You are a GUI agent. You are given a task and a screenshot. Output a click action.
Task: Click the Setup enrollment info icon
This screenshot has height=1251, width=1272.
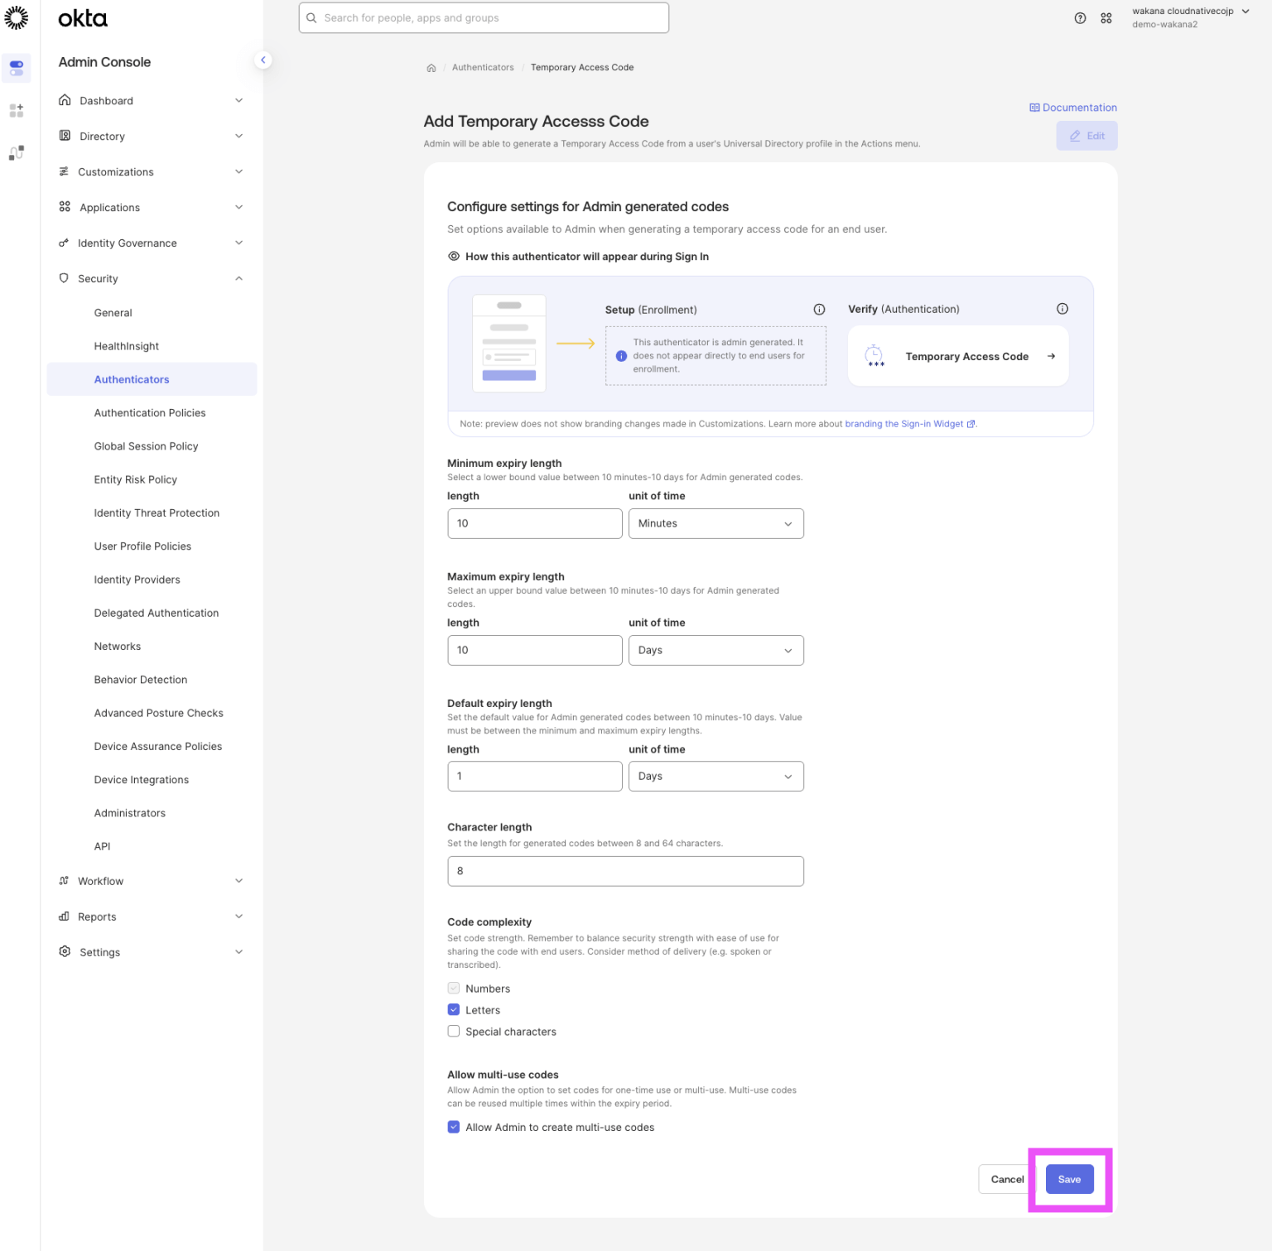[818, 309]
